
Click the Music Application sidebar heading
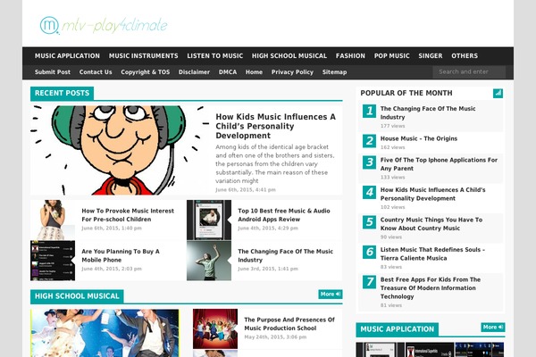click(397, 329)
